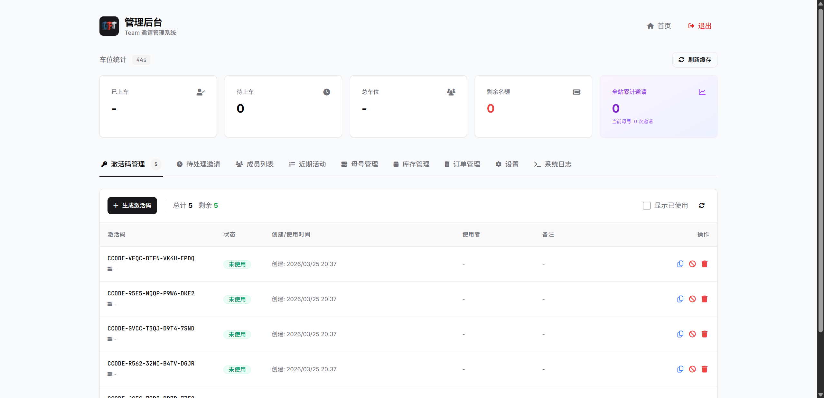
Task: Copy the CCODE-VFQC-BTFN-VK4H-EPDQ activation code
Action: 680,264
